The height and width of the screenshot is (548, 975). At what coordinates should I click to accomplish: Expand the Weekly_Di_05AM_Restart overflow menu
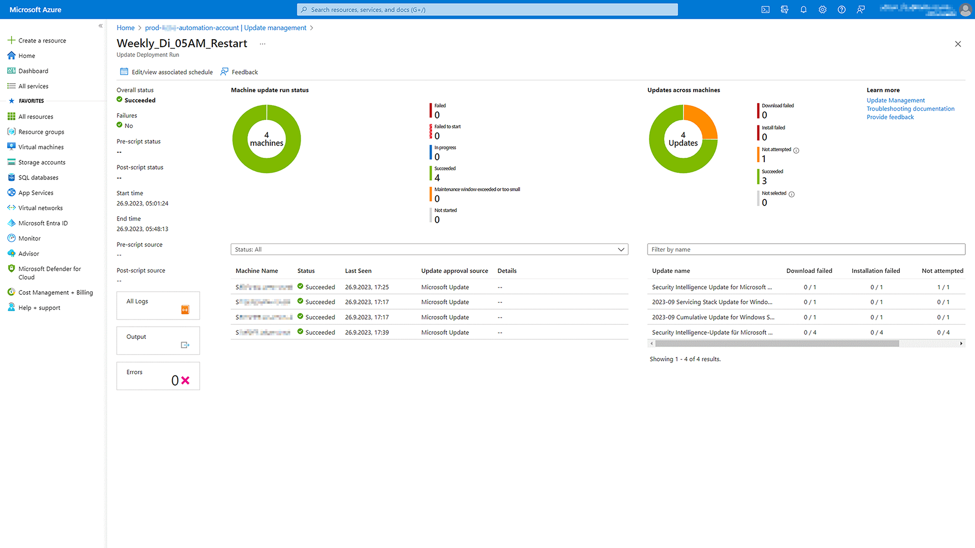(x=262, y=44)
